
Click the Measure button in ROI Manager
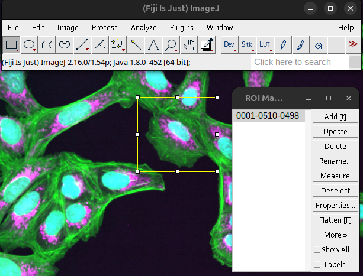335,176
